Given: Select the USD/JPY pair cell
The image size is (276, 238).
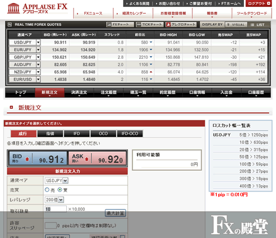Looking at the screenshot, I should point(22,43).
